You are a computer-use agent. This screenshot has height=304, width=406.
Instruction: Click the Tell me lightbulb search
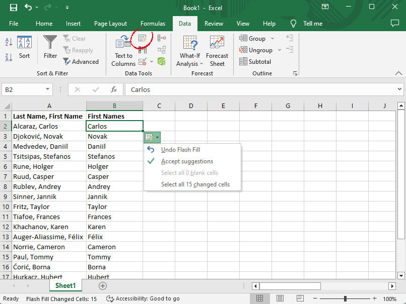(x=293, y=24)
